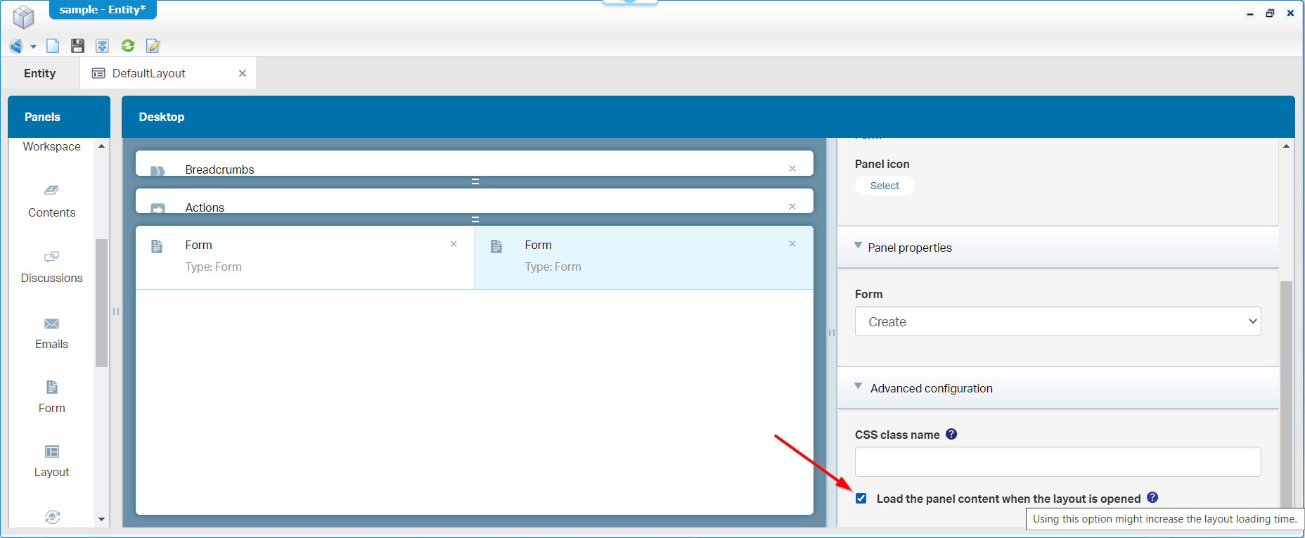The height and width of the screenshot is (538, 1305).
Task: Click the document with pencil edit icon
Action: click(x=153, y=46)
